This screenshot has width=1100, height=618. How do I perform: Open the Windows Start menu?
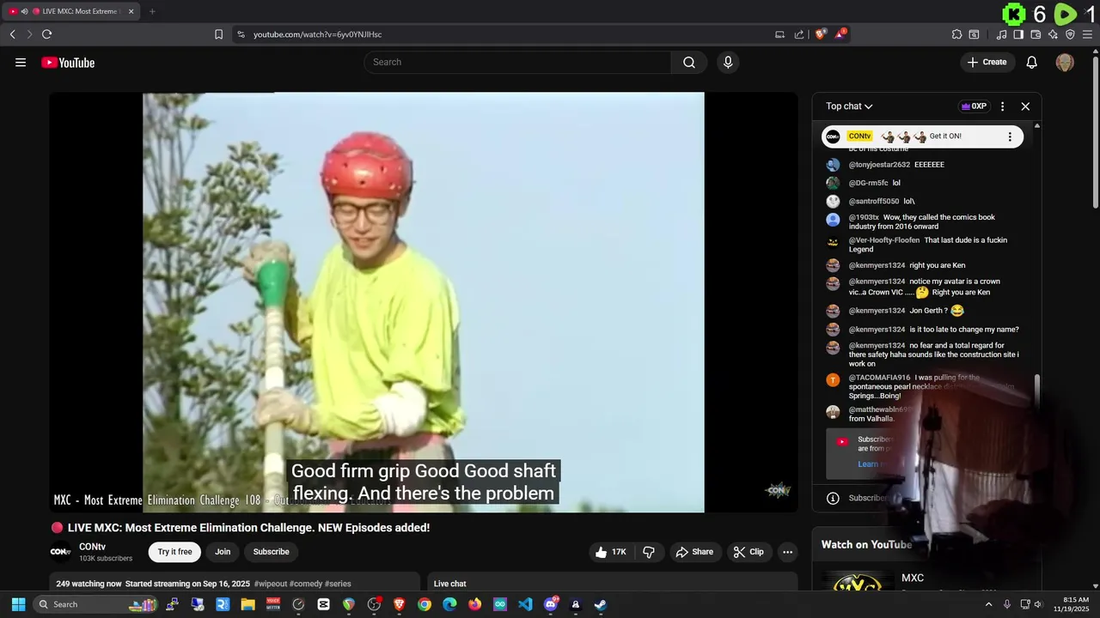point(18,604)
